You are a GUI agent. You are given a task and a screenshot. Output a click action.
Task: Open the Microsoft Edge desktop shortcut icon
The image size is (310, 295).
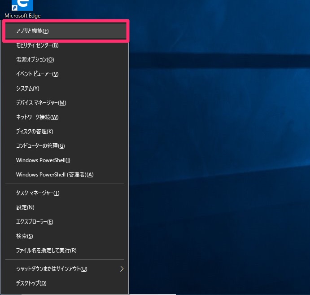(x=22, y=5)
